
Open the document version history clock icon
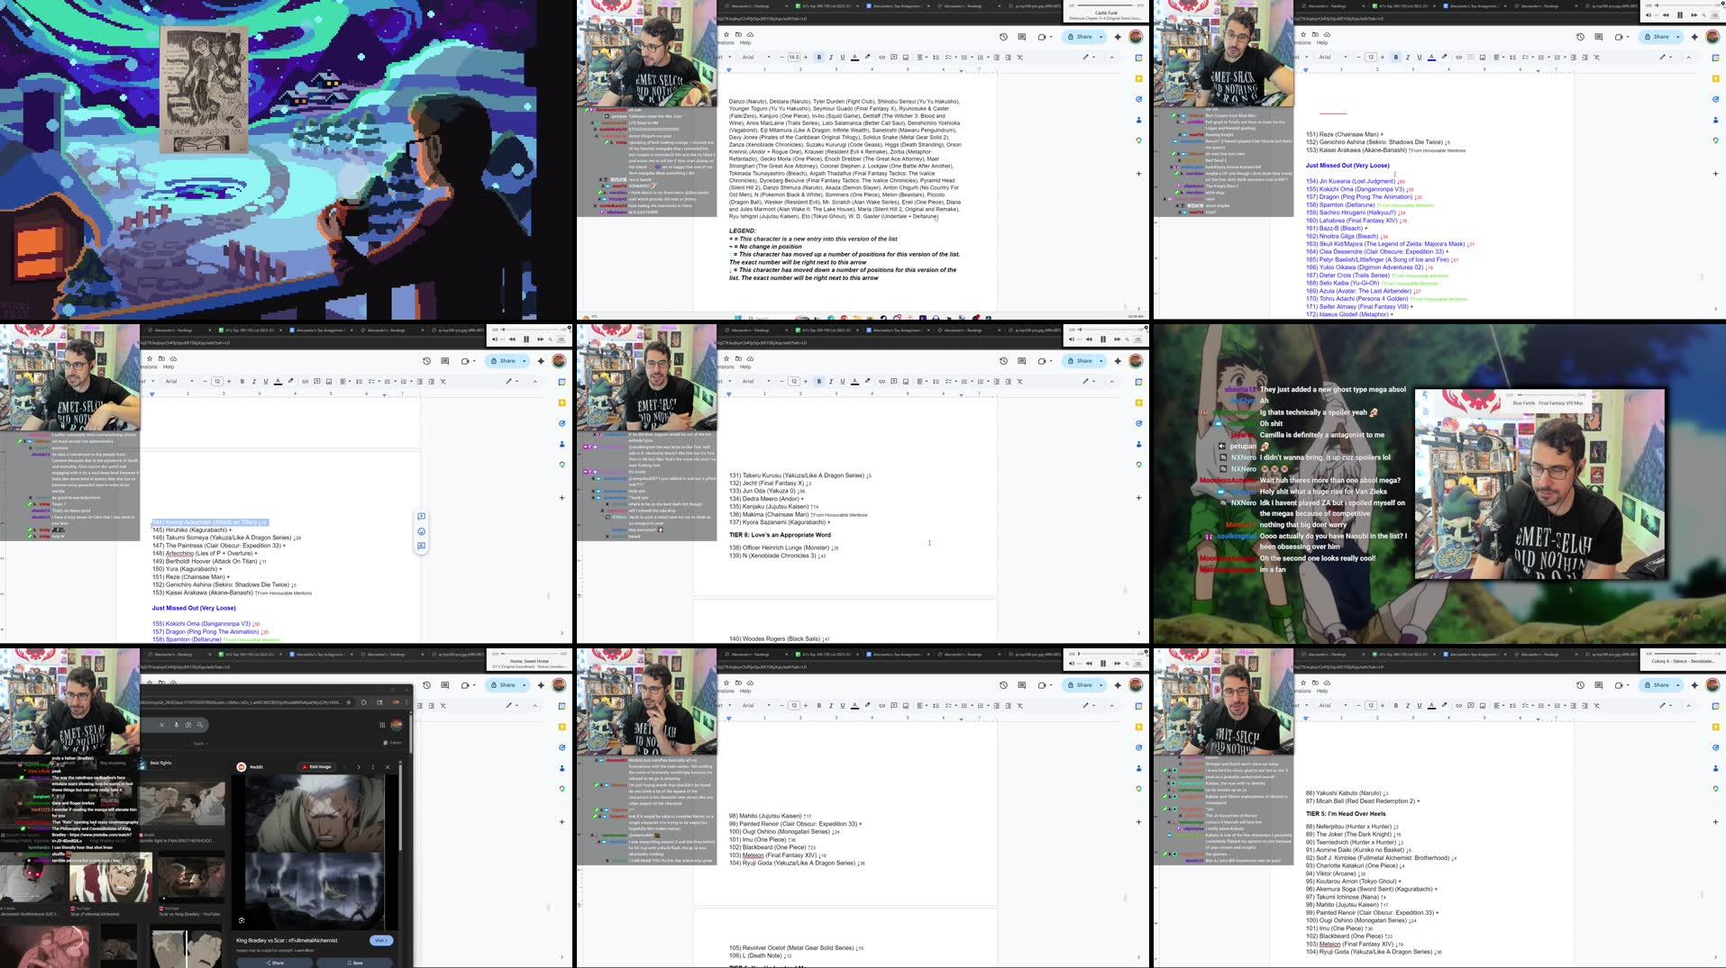(x=1003, y=37)
